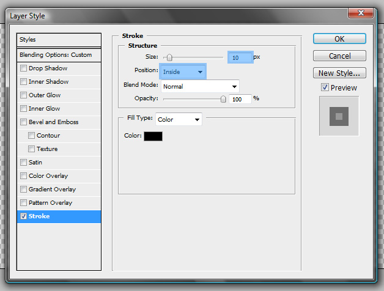Open the Fill Type dropdown
The height and width of the screenshot is (291, 384).
179,119
